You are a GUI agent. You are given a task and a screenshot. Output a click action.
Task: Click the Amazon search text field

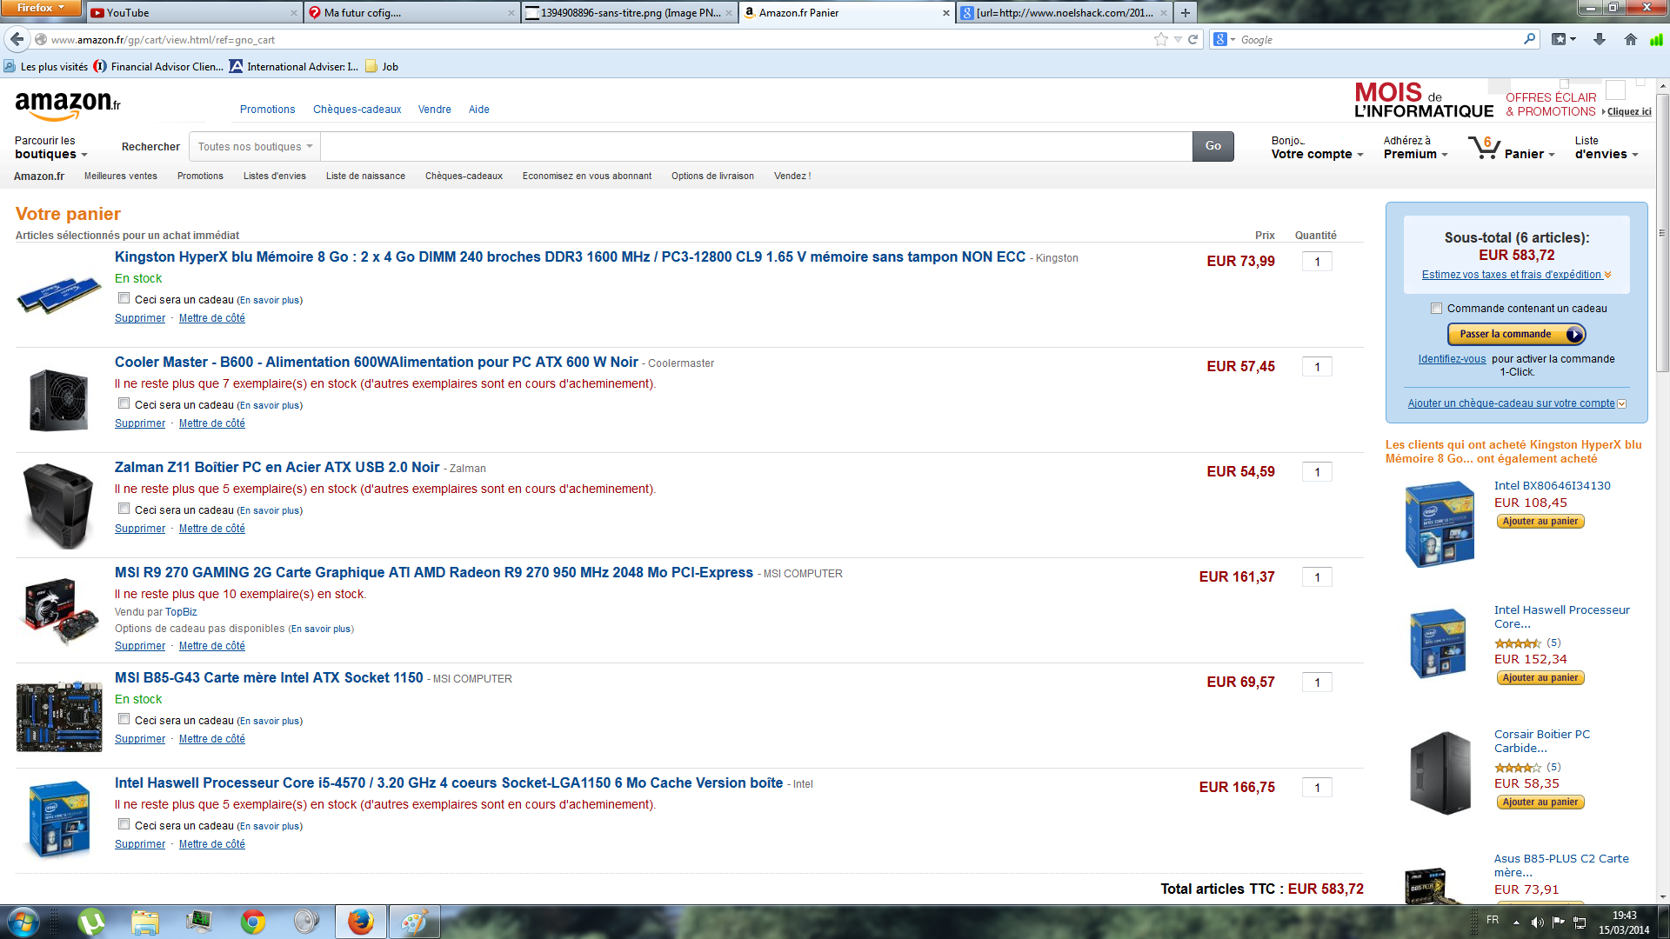(755, 147)
